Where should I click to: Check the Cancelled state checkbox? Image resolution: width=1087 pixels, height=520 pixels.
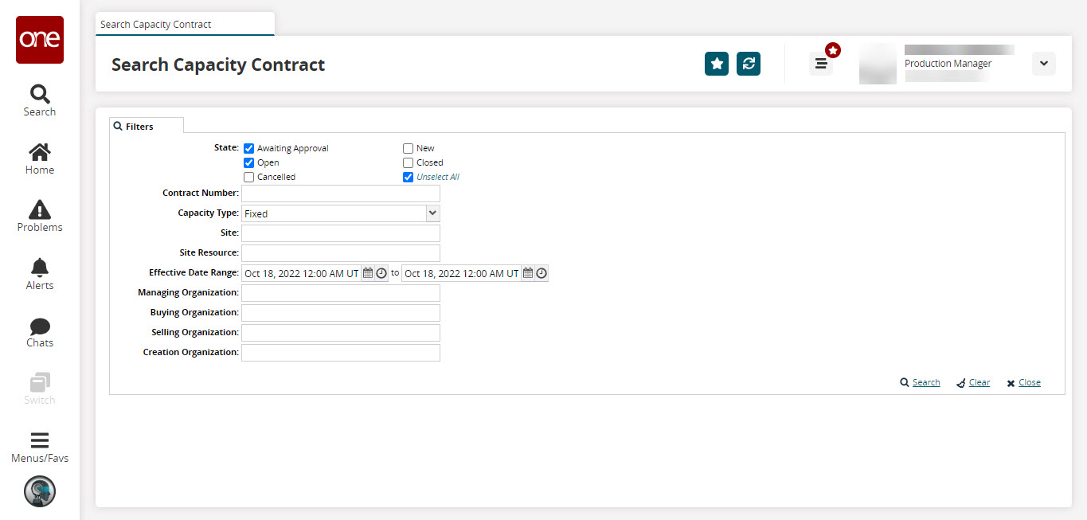pyautogui.click(x=249, y=177)
